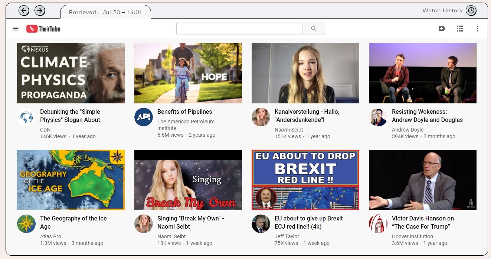Click Naomi Seibt avatar beside Singing video

pyautogui.click(x=144, y=224)
